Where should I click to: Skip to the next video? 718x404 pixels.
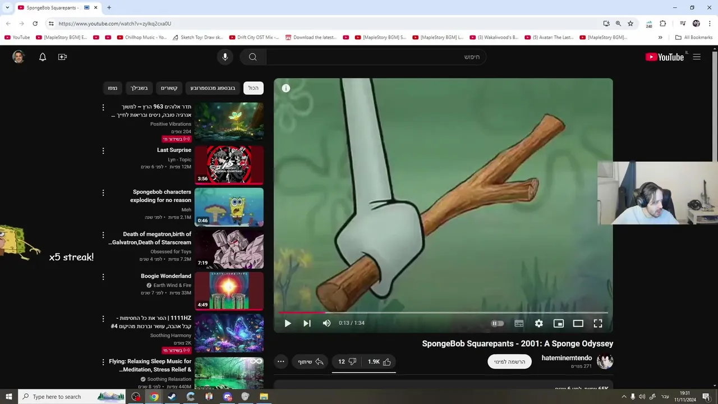[307, 323]
